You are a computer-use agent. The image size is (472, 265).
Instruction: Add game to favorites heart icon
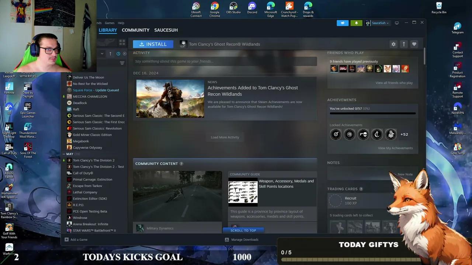[x=414, y=44]
